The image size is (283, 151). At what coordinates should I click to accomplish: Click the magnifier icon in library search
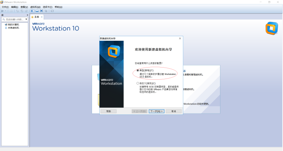click(4, 19)
